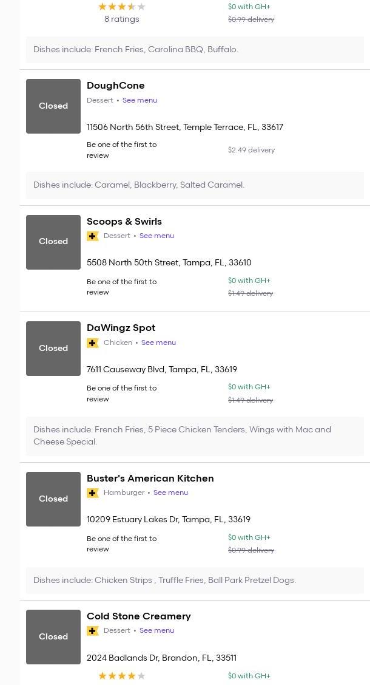Open See menu for Buster's American Kitchen
This screenshot has height=685, width=370.
click(x=170, y=492)
